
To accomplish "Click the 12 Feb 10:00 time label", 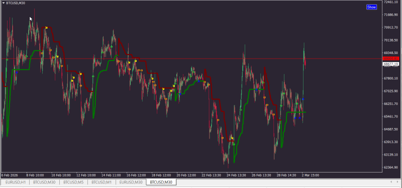I will tap(86, 175).
